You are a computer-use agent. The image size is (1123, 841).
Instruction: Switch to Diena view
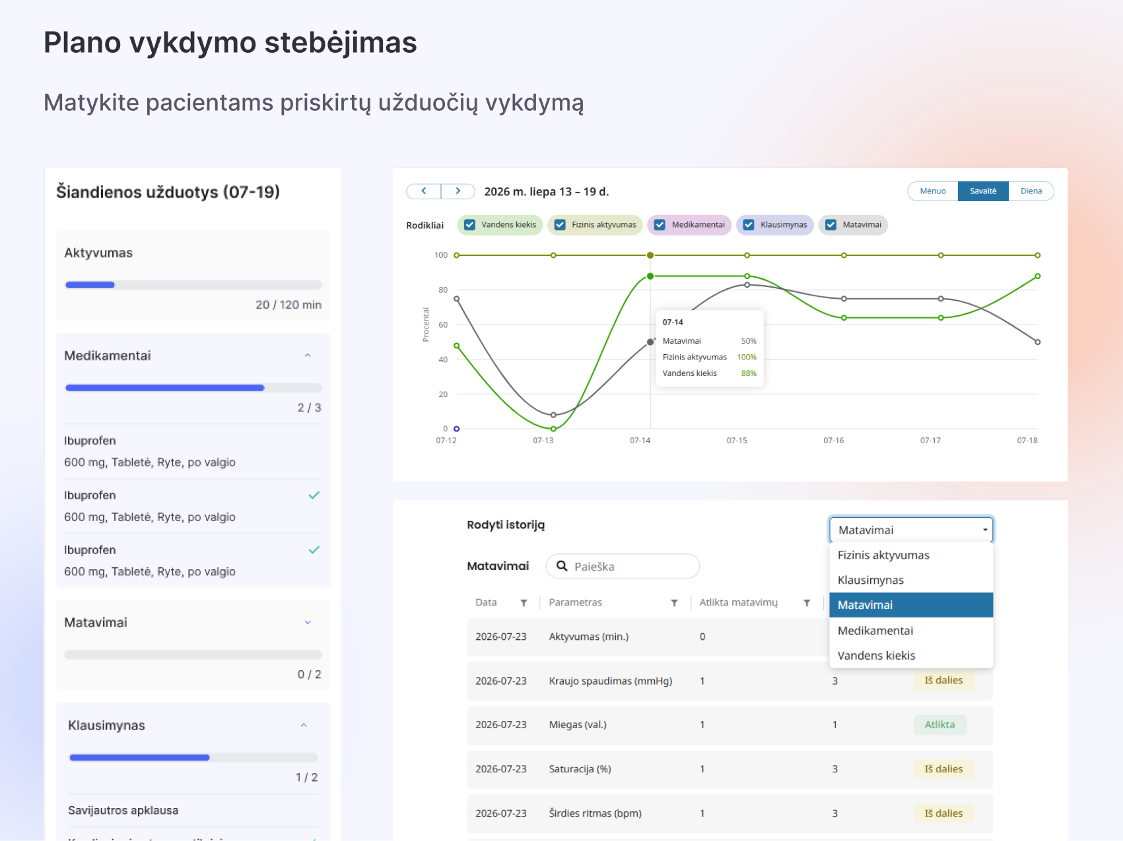(x=1031, y=191)
